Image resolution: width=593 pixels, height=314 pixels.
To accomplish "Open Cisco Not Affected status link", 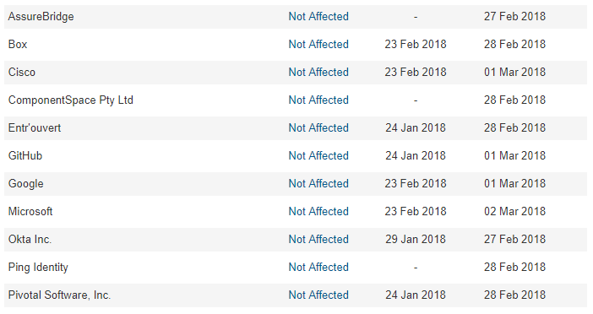I will (318, 73).
